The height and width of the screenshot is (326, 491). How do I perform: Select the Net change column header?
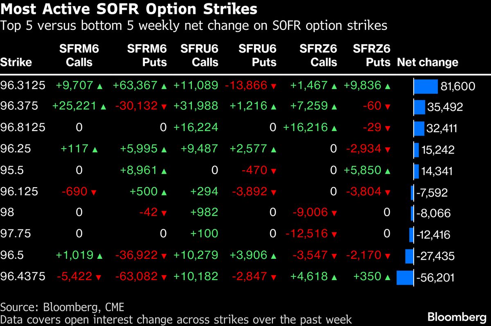point(428,63)
